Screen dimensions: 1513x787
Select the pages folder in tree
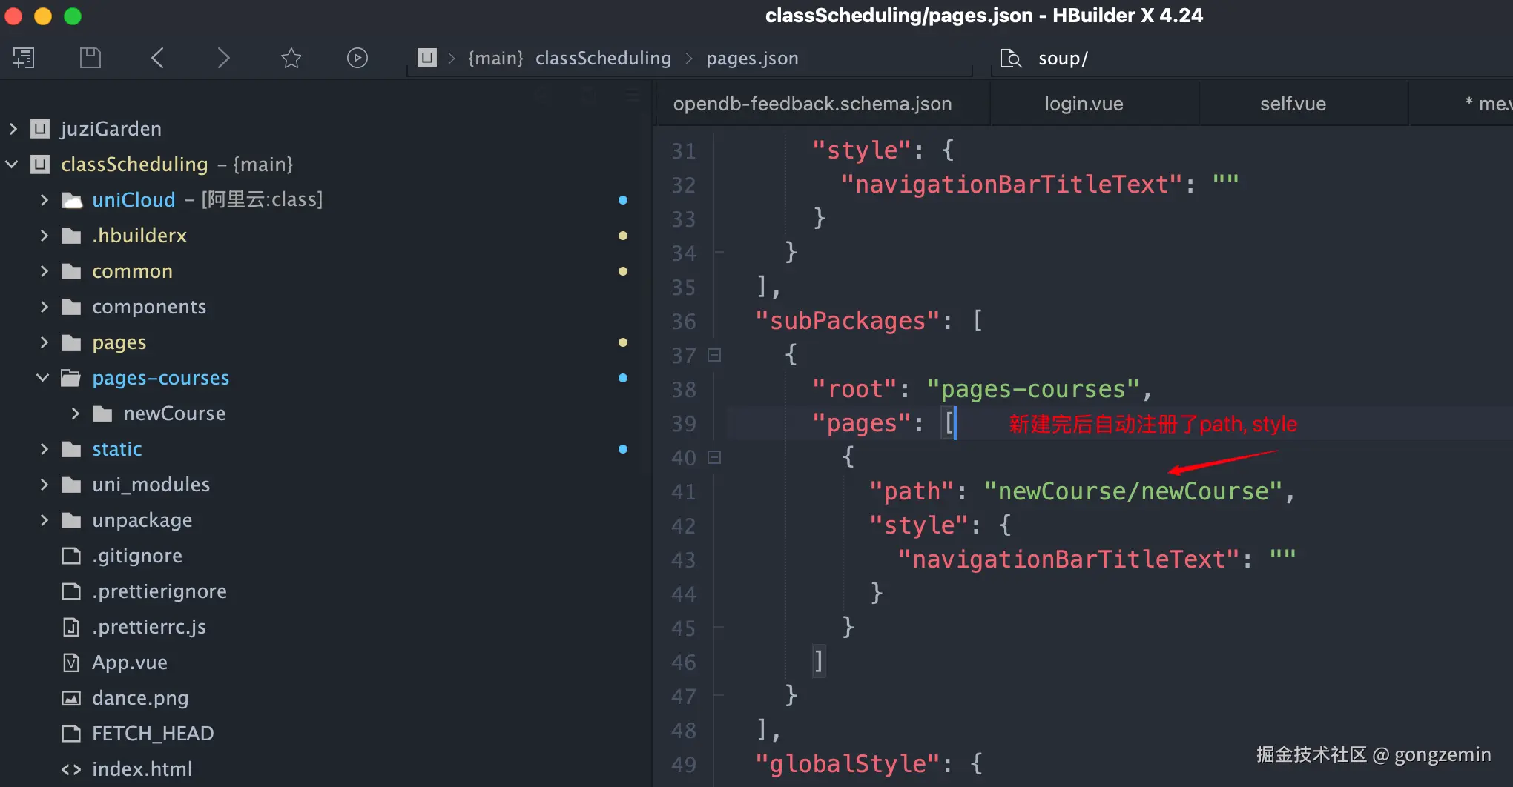[119, 342]
